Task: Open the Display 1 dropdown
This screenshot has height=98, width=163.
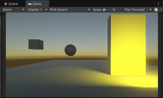Action: [37, 10]
